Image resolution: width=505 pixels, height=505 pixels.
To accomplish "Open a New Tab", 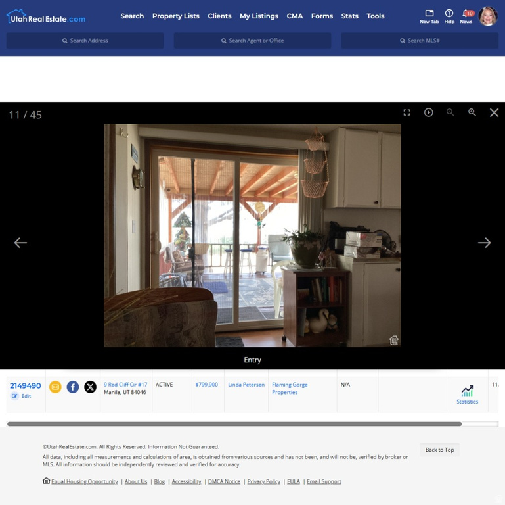I will pyautogui.click(x=429, y=16).
